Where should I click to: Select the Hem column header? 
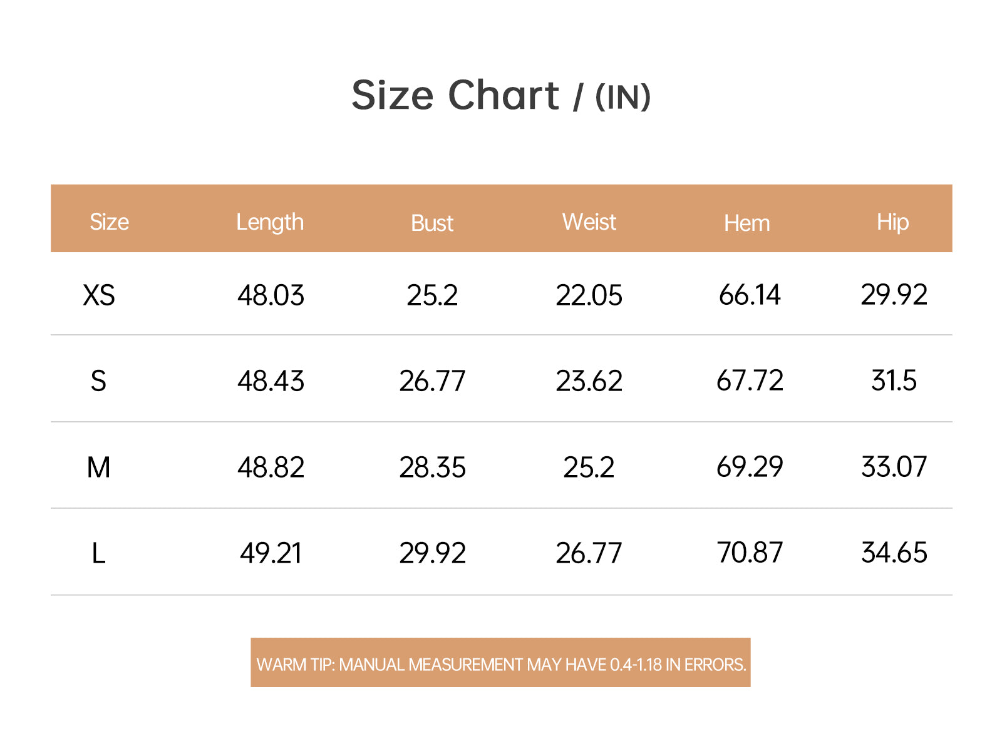coord(746,223)
